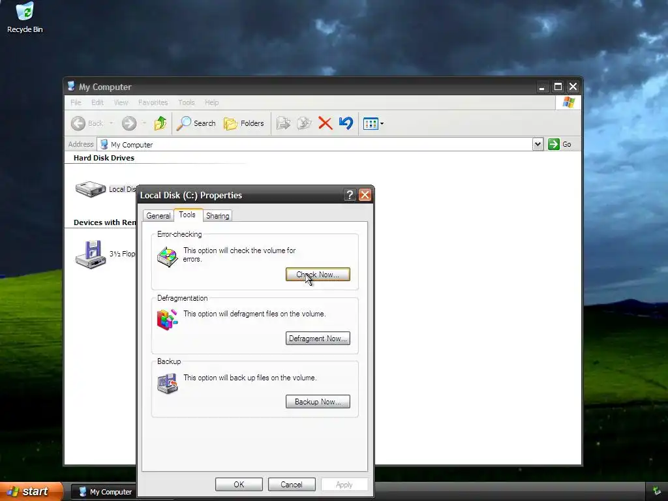Open the File menu
The height and width of the screenshot is (501, 668).
(x=76, y=102)
